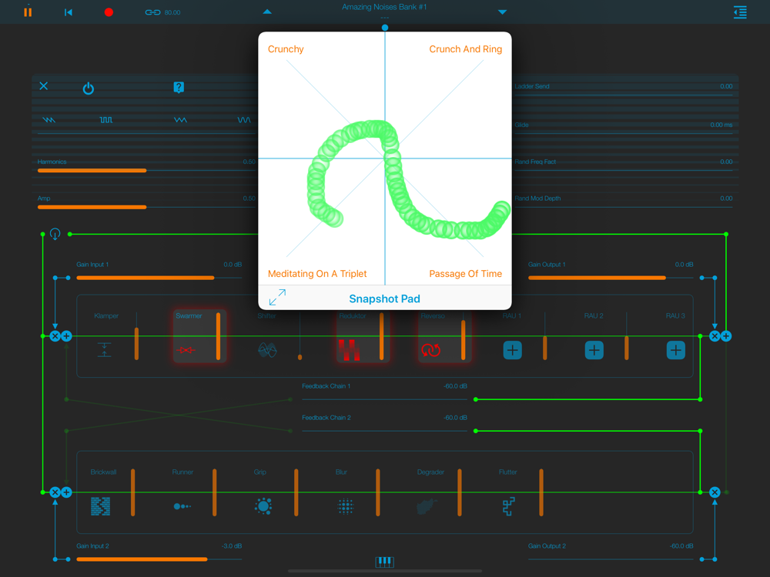Select the Crunchy snapshot corner
This screenshot has width=770, height=577.
(x=286, y=49)
